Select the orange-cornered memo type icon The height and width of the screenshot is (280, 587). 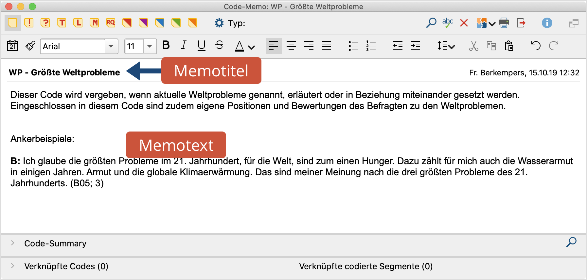pyautogui.click(x=192, y=23)
